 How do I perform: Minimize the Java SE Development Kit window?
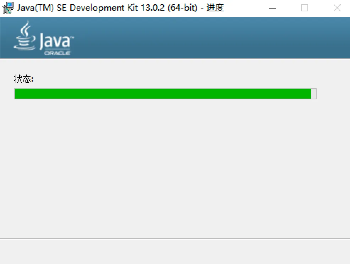coord(273,8)
